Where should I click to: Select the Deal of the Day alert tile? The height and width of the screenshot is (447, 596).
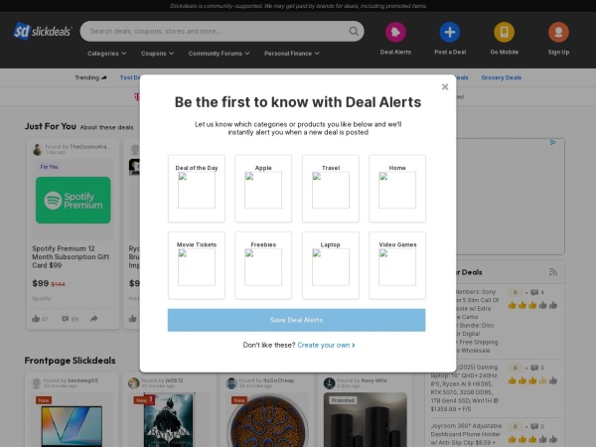click(197, 188)
